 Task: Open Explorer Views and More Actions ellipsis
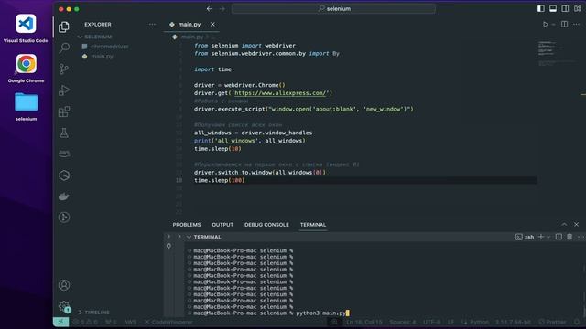pyautogui.click(x=152, y=25)
